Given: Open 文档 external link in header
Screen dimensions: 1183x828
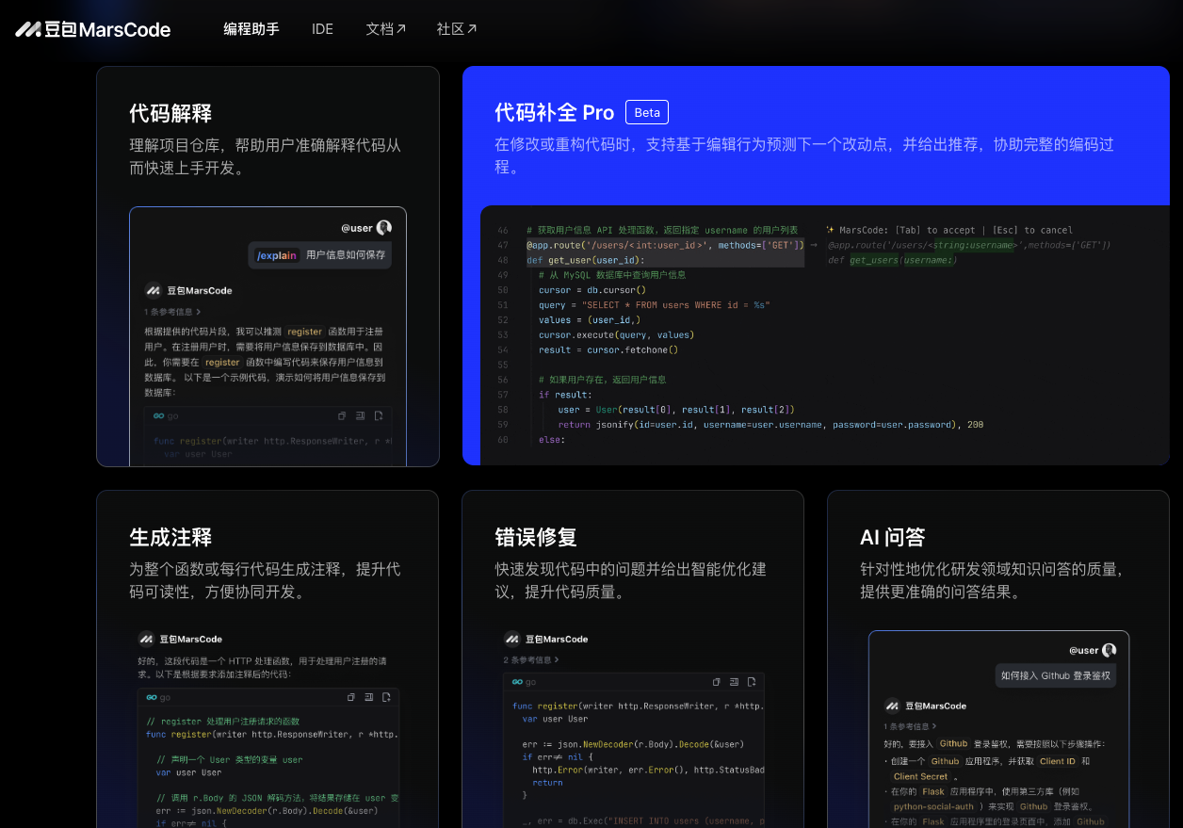Looking at the screenshot, I should pos(385,29).
